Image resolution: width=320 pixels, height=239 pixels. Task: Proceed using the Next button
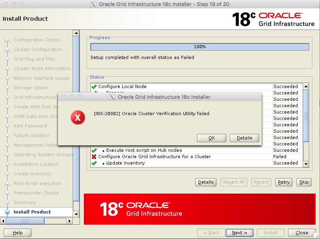(239, 233)
